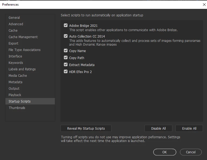Open File Type Associations preferences

(x=30, y=50)
